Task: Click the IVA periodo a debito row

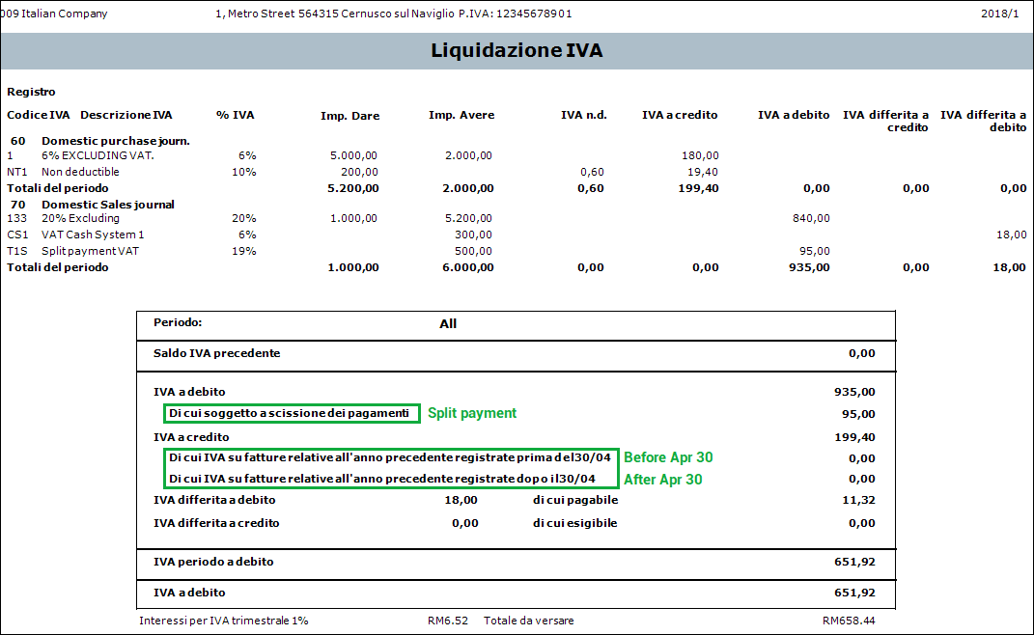Action: point(213,562)
